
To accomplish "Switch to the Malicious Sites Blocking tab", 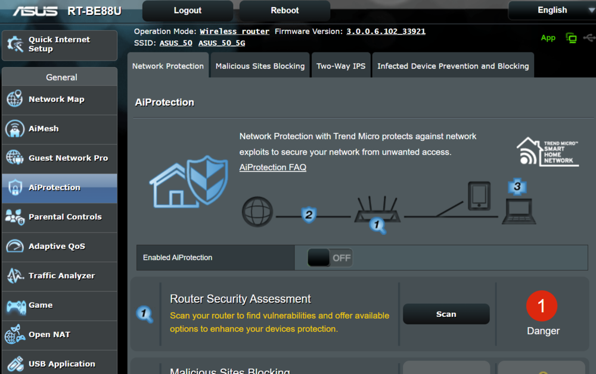I will point(260,66).
